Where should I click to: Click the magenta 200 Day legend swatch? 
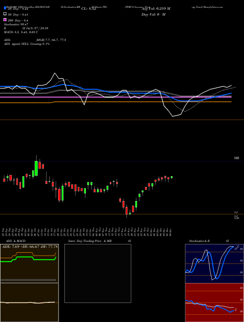pos(5,20)
